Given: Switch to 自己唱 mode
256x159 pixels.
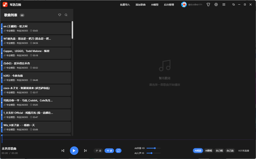Looking at the screenshot, I should click(219, 150).
